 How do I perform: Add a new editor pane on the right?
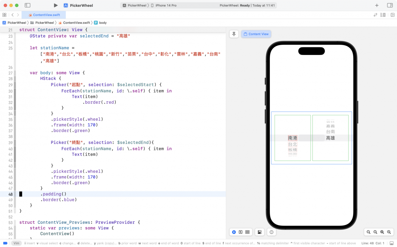click(x=392, y=15)
